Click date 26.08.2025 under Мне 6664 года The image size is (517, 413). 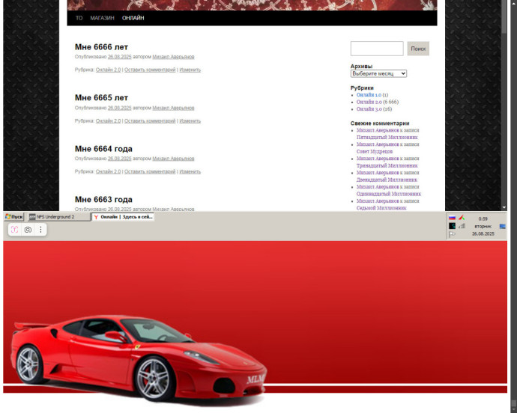click(119, 159)
